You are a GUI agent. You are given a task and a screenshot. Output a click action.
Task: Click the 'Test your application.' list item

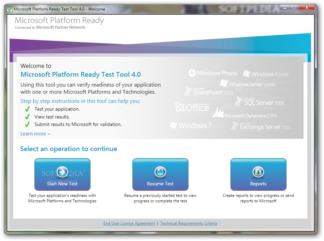(x=57, y=109)
